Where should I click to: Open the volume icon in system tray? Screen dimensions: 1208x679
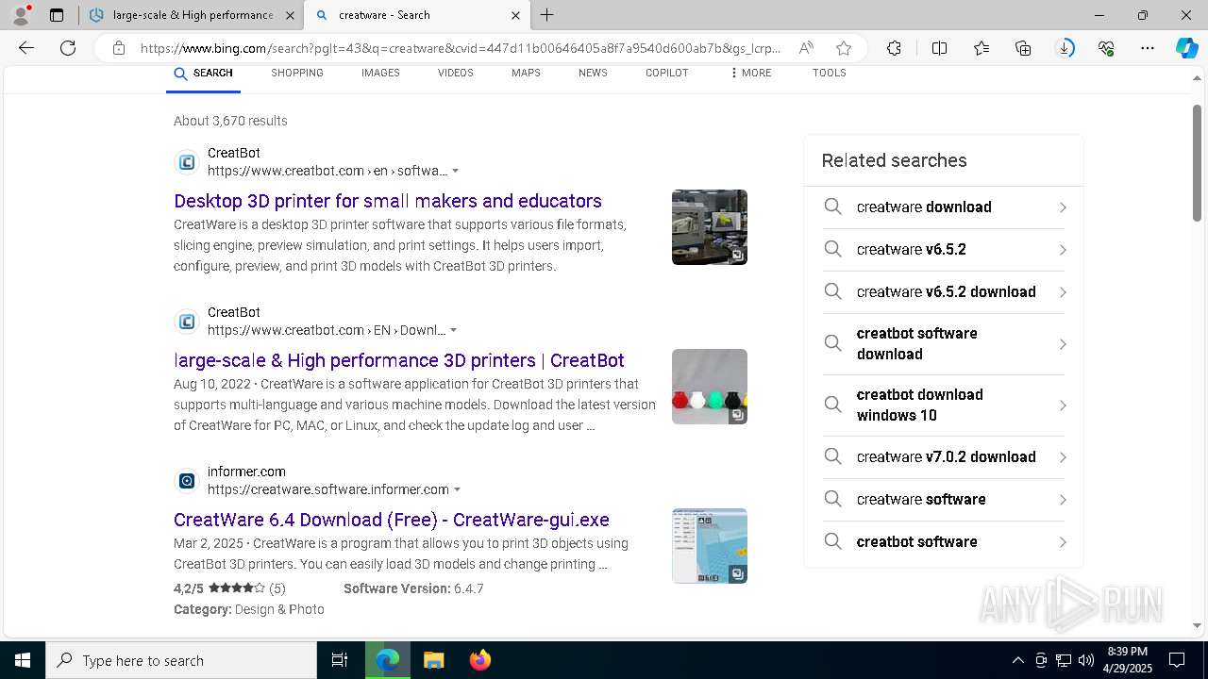(1085, 660)
